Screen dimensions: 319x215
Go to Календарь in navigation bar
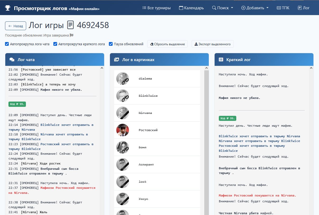tap(191, 8)
